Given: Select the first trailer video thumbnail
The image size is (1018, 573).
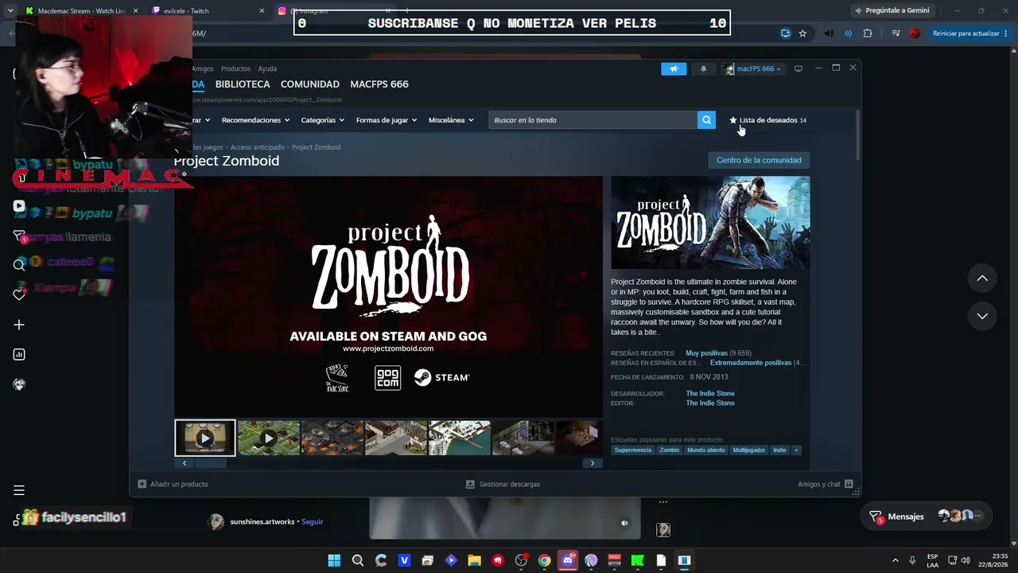Looking at the screenshot, I should point(205,438).
